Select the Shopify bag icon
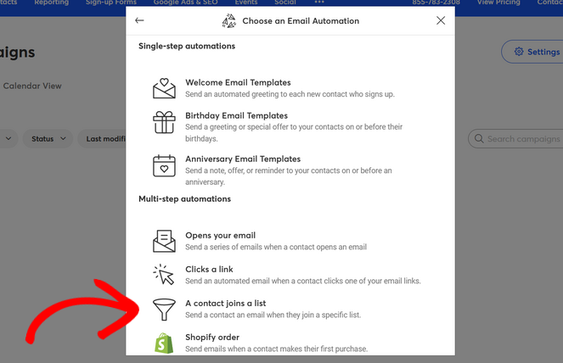This screenshot has height=363, width=563. click(164, 343)
